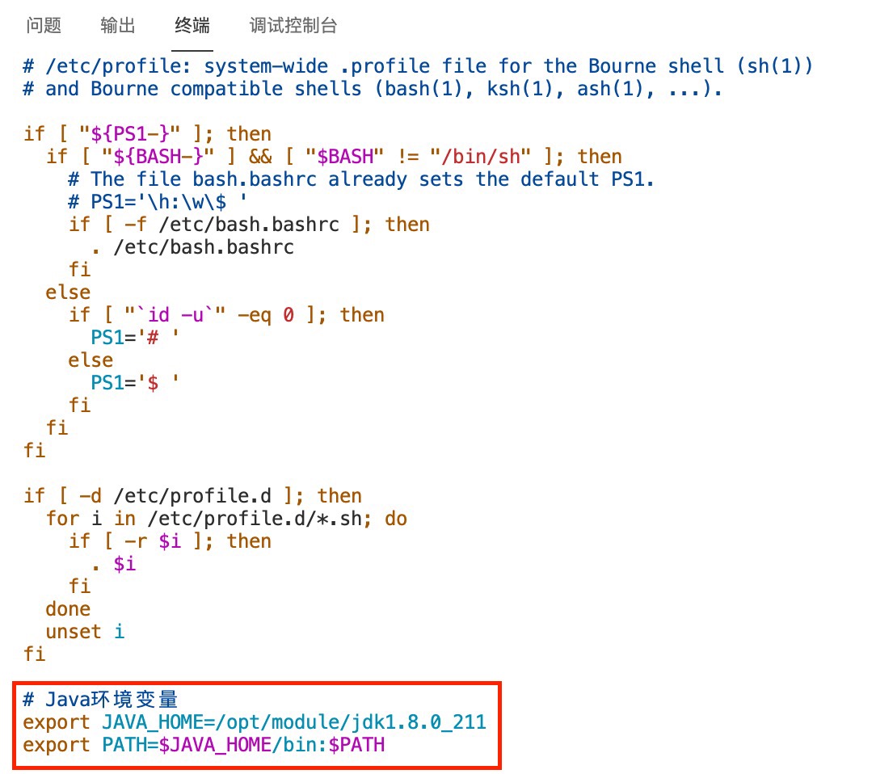Select the 终端 tab

pyautogui.click(x=192, y=26)
